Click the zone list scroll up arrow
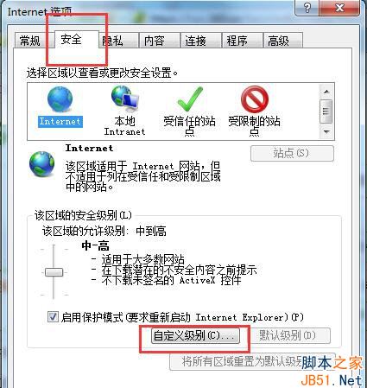The image size is (367, 388). 326,92
